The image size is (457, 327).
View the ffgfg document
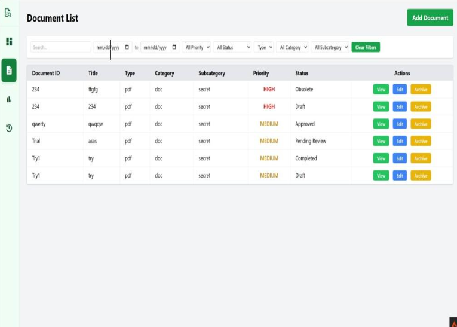tap(381, 90)
